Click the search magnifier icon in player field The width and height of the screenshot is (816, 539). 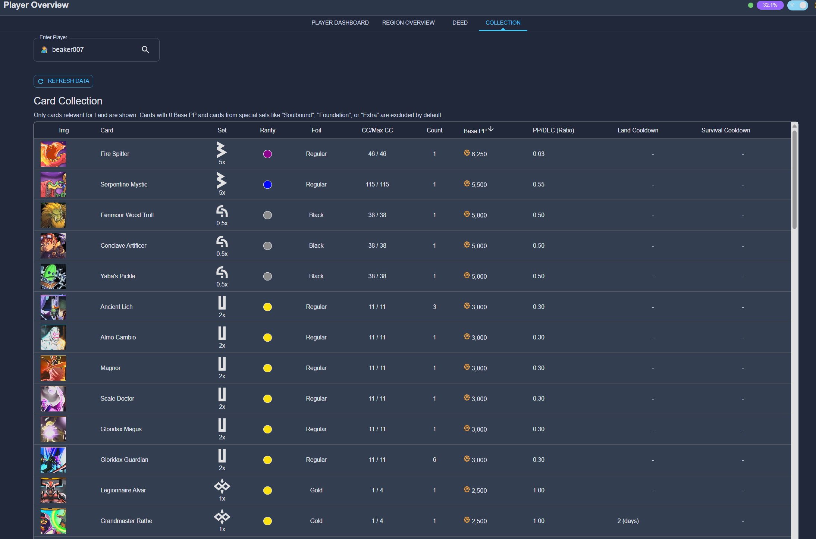(x=145, y=50)
